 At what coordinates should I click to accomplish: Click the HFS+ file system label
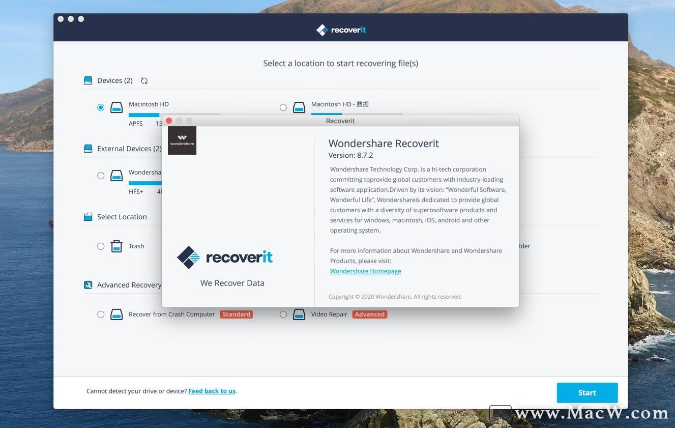[x=136, y=192]
